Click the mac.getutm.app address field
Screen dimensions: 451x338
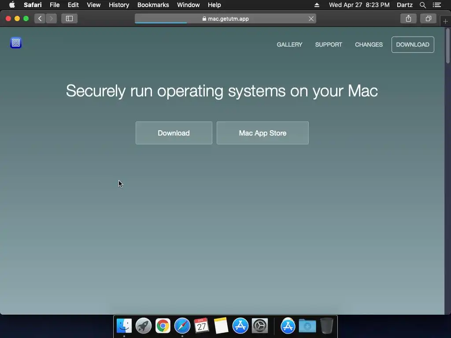click(x=225, y=18)
